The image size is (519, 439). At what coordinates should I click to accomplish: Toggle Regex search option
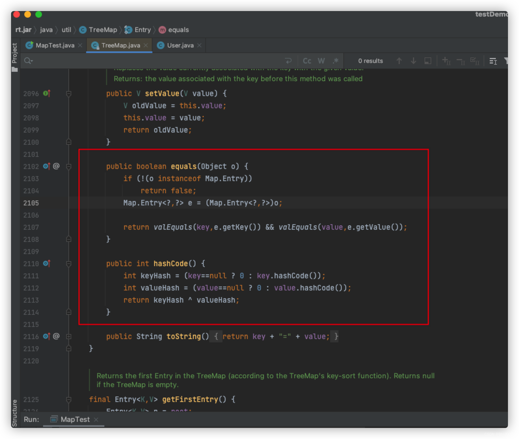(x=336, y=61)
